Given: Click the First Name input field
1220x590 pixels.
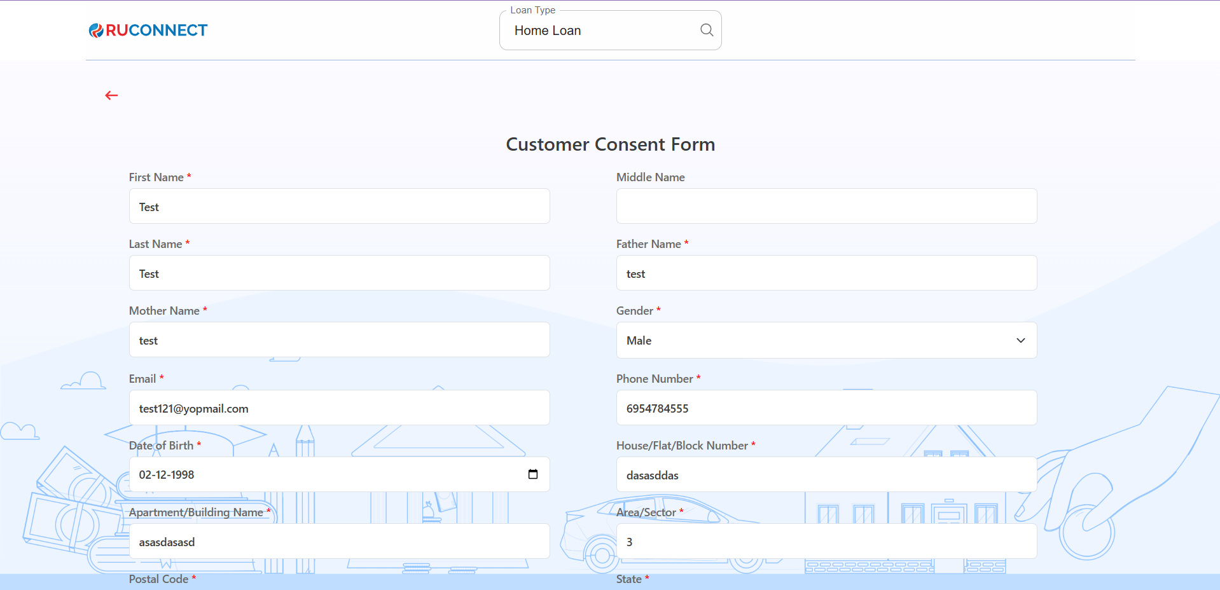Looking at the screenshot, I should click(x=339, y=207).
